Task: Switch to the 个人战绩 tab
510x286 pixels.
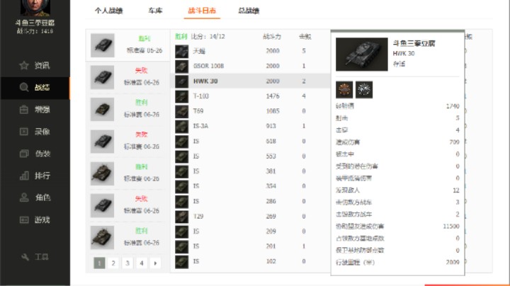Action: (108, 11)
